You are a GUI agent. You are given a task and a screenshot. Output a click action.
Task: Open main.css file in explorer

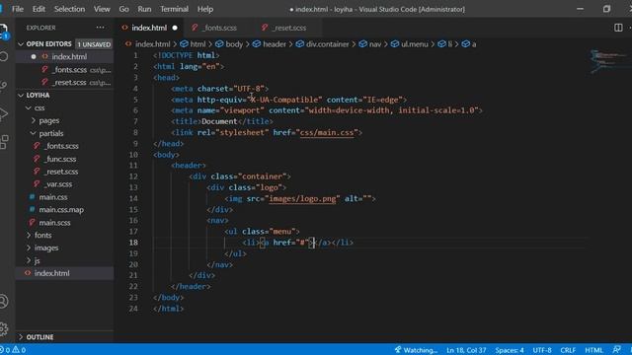coord(64,197)
